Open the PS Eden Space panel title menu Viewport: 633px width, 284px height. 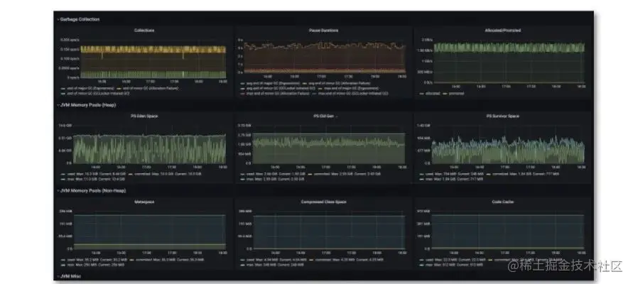(x=144, y=116)
